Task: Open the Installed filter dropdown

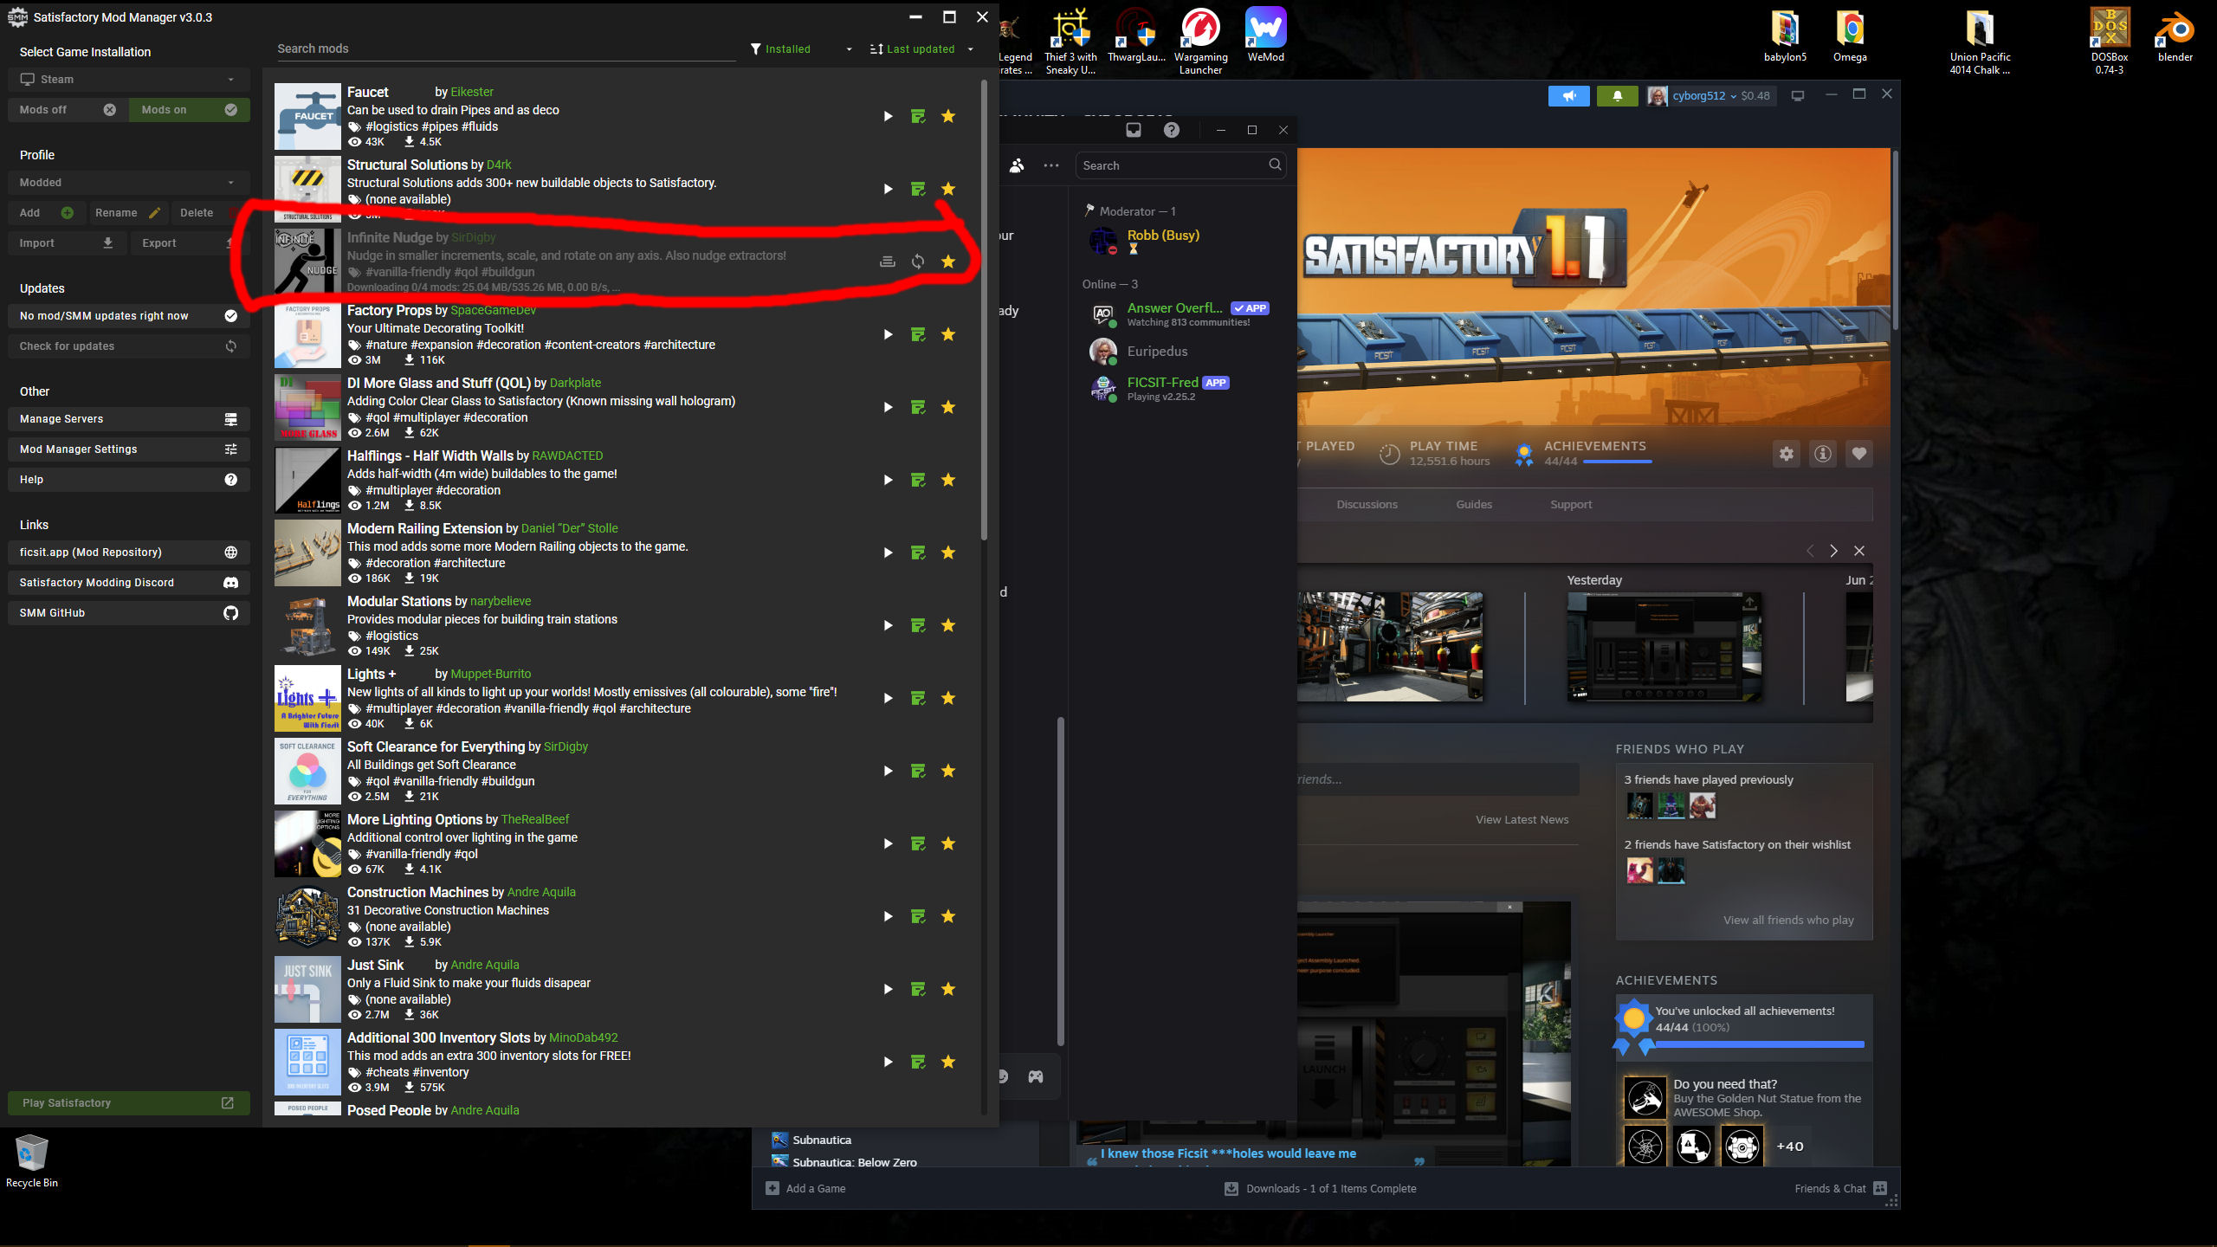Action: tap(802, 49)
